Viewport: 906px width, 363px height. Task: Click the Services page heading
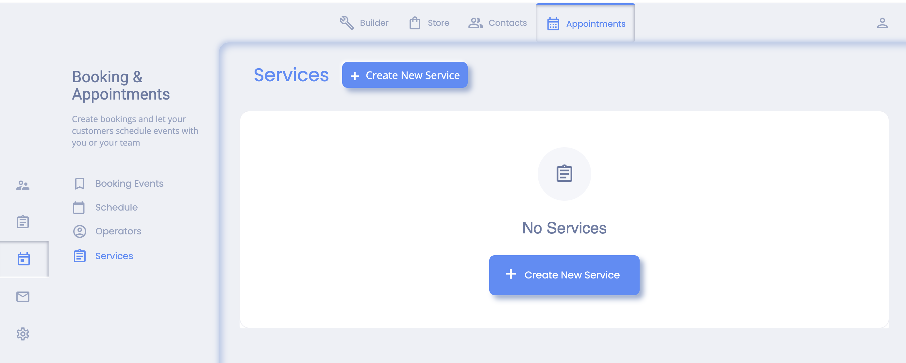point(291,75)
